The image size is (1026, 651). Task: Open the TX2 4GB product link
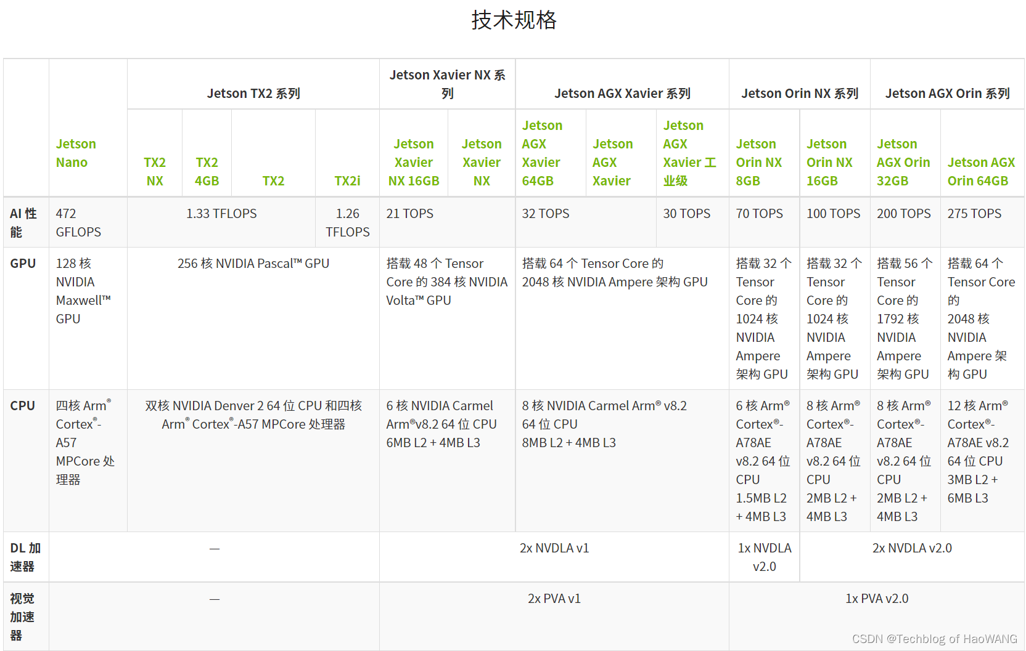tap(207, 172)
